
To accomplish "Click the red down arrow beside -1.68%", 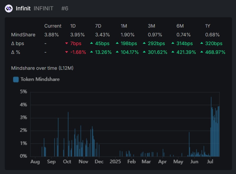I will click(66, 52).
